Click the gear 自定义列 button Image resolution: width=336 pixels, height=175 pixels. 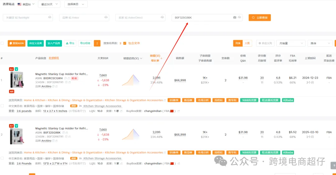pyautogui.click(x=265, y=43)
